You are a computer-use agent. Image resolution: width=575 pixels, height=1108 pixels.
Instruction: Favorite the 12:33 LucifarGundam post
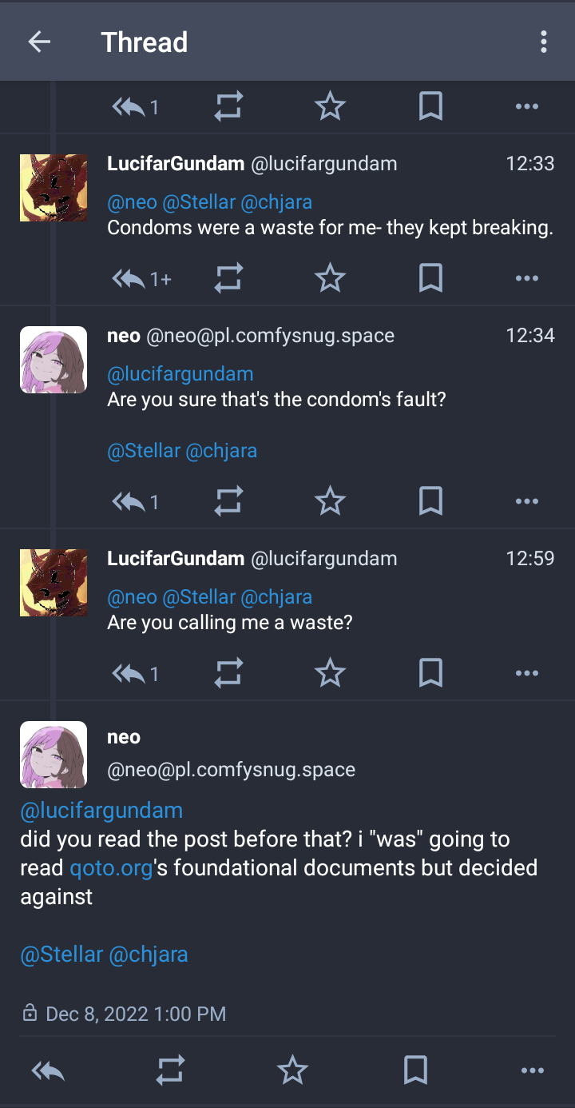pyautogui.click(x=330, y=278)
